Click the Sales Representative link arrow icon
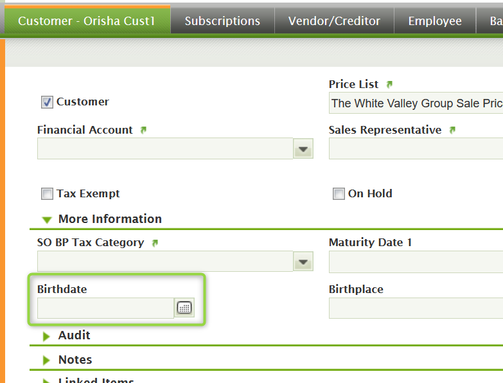 click(x=452, y=130)
